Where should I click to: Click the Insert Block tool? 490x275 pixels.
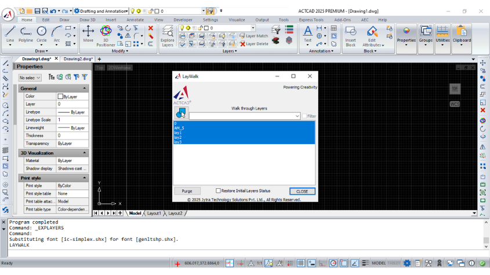click(x=350, y=36)
